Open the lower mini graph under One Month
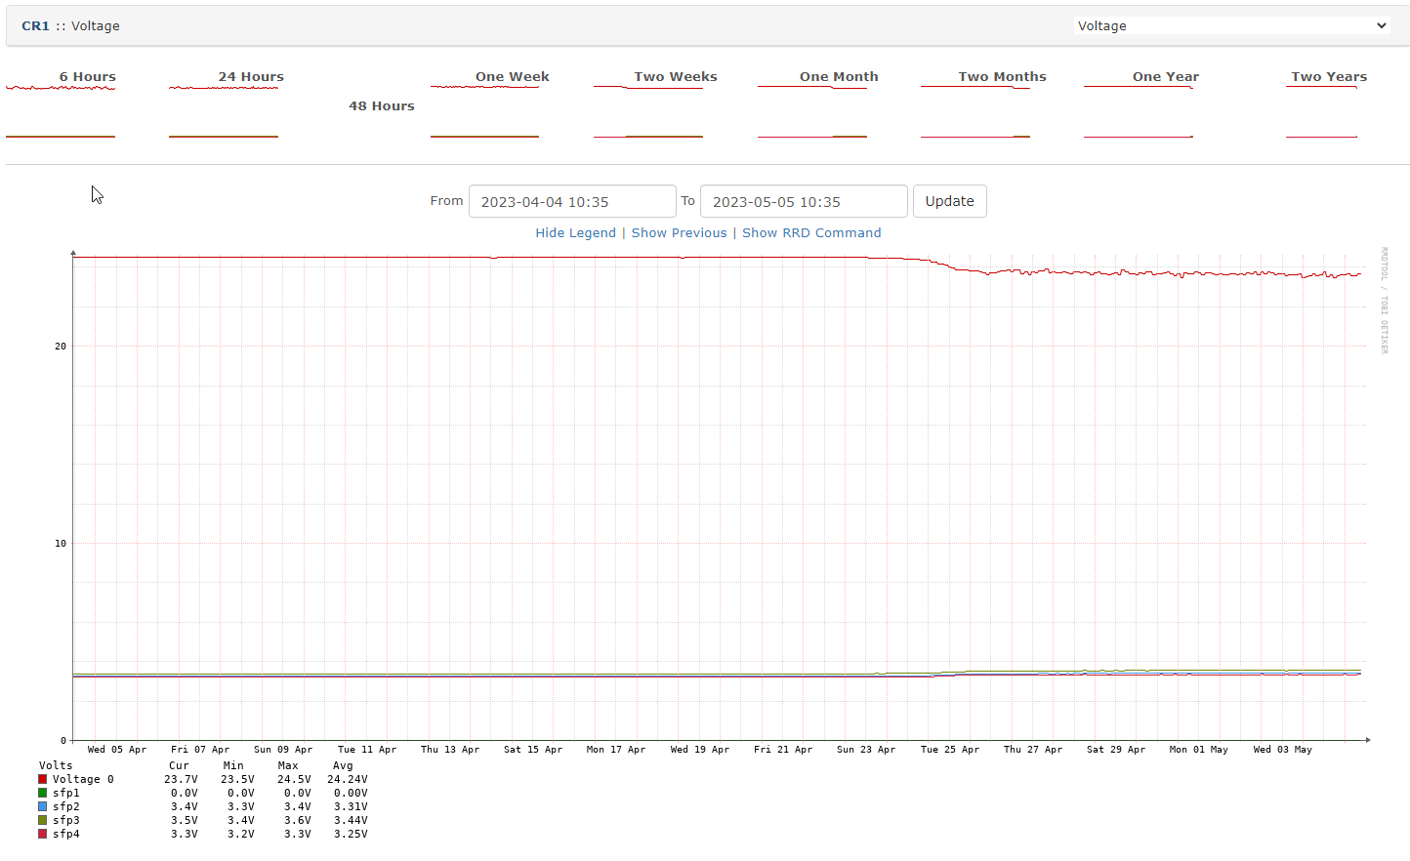Image resolution: width=1410 pixels, height=861 pixels. [x=812, y=136]
